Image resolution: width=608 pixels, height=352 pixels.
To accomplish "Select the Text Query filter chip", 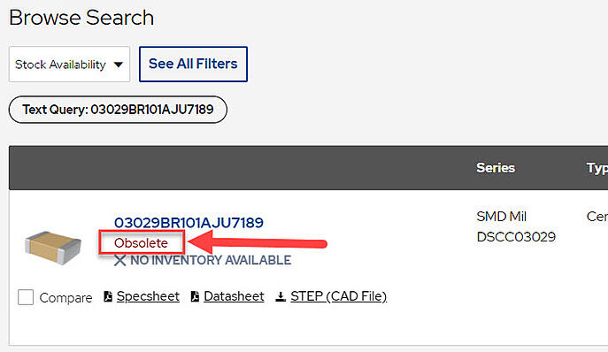I will pyautogui.click(x=118, y=110).
